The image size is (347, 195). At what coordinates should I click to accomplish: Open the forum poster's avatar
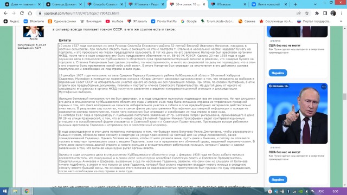[x=34, y=31]
